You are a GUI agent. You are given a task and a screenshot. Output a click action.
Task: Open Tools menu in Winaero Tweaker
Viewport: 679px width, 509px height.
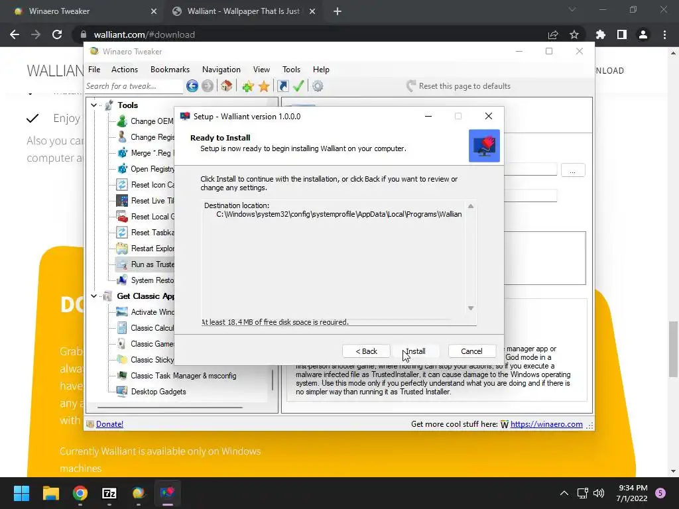pos(291,69)
